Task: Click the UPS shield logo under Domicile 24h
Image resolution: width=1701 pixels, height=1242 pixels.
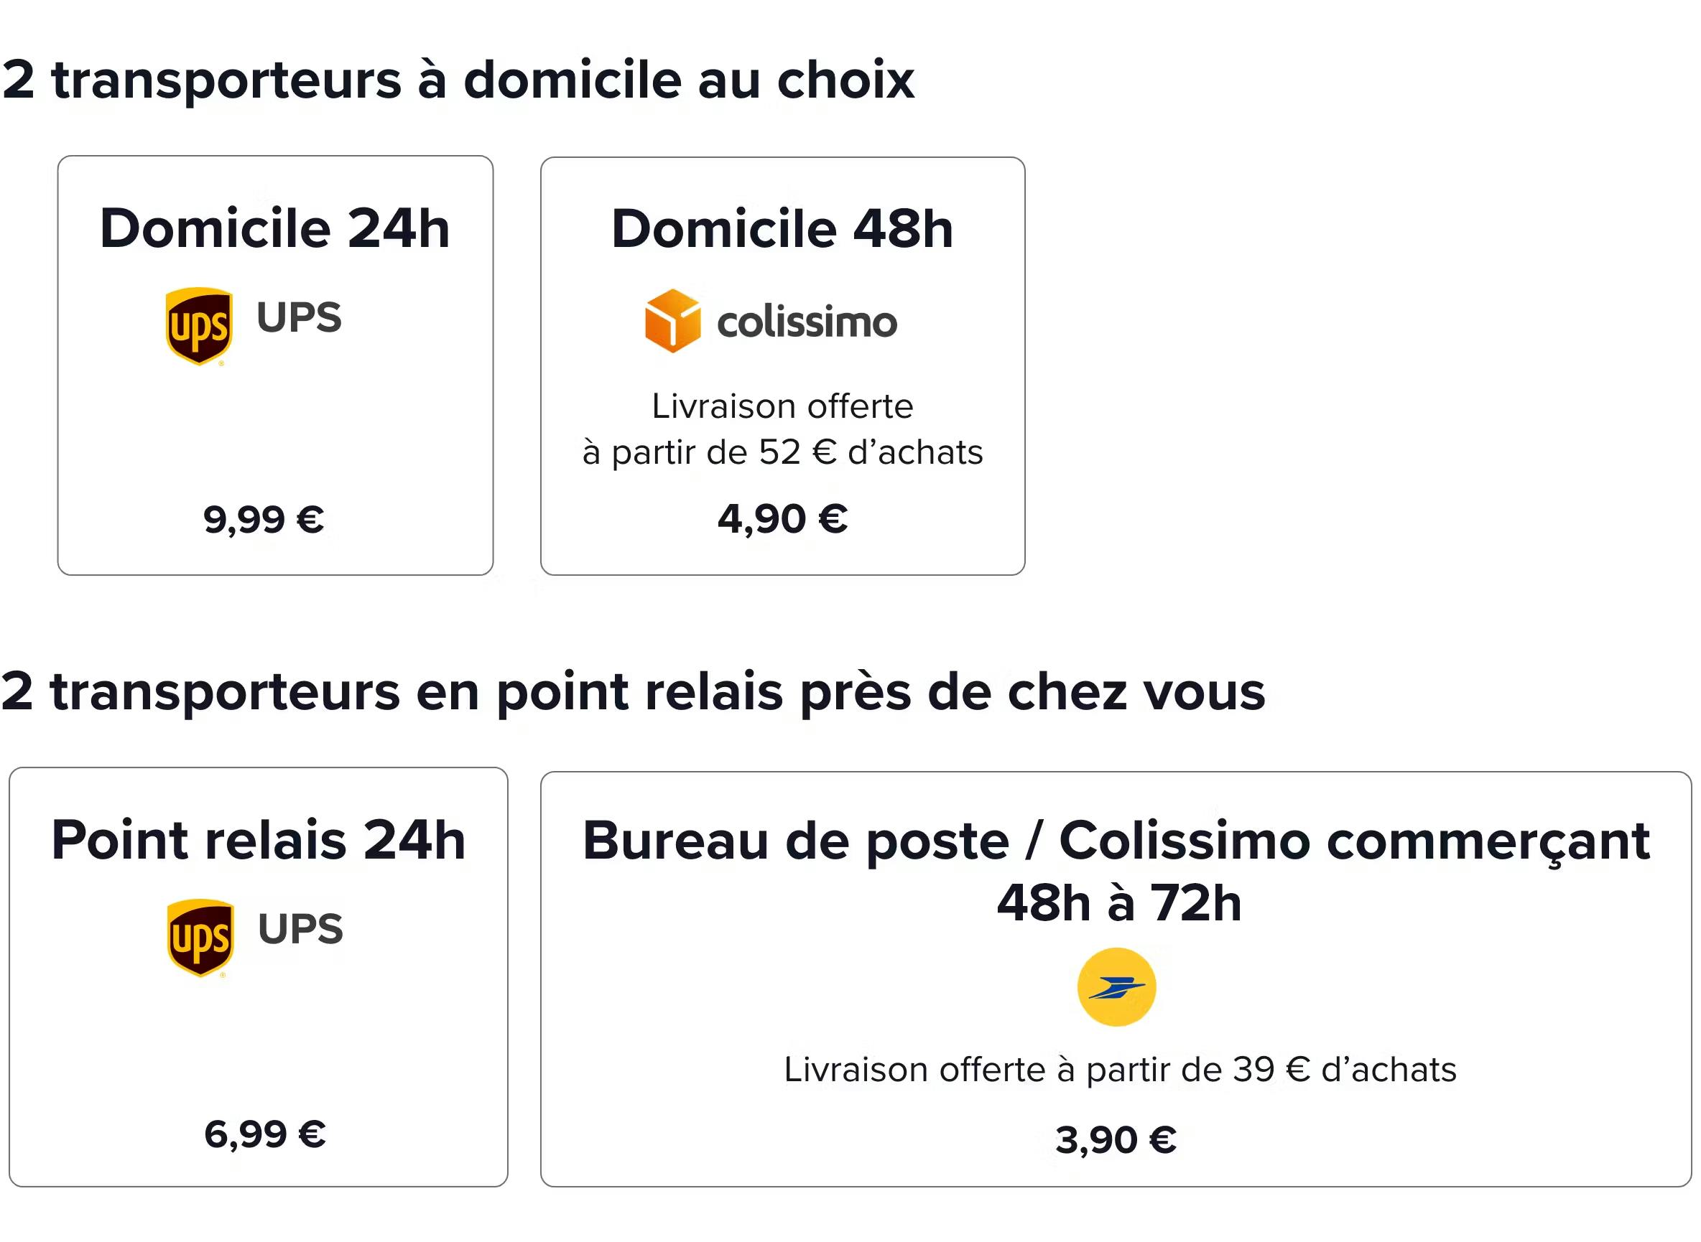Action: [x=198, y=326]
